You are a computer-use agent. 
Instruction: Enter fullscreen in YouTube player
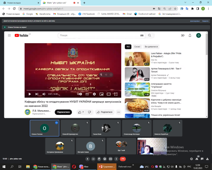(x=116, y=94)
